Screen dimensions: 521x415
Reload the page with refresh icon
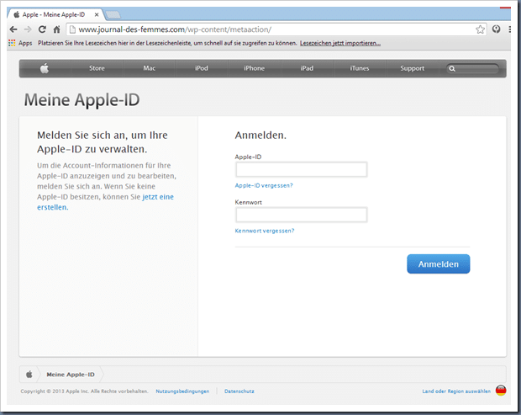tap(42, 29)
